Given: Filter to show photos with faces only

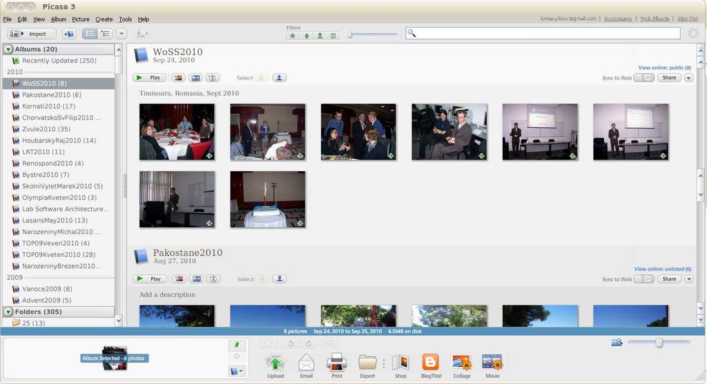Looking at the screenshot, I should (x=320, y=36).
